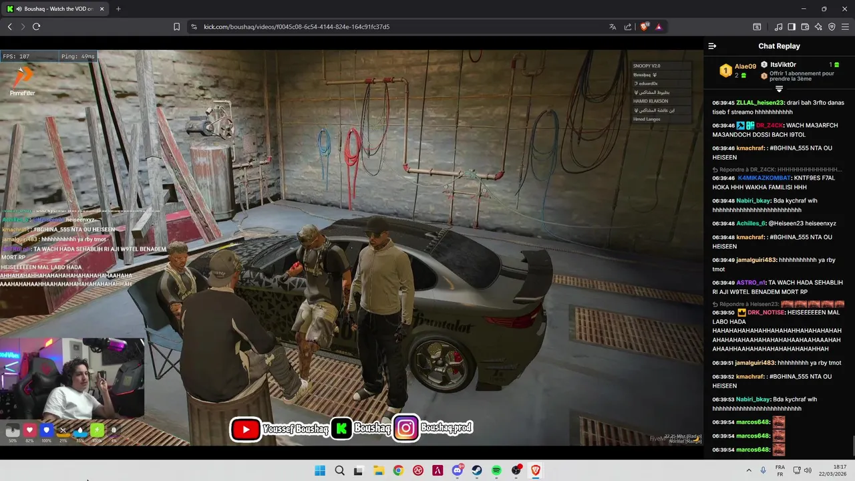Screen dimensions: 855x481
Task: Select the Boushaq Watch the VOD tab
Action: (55, 9)
